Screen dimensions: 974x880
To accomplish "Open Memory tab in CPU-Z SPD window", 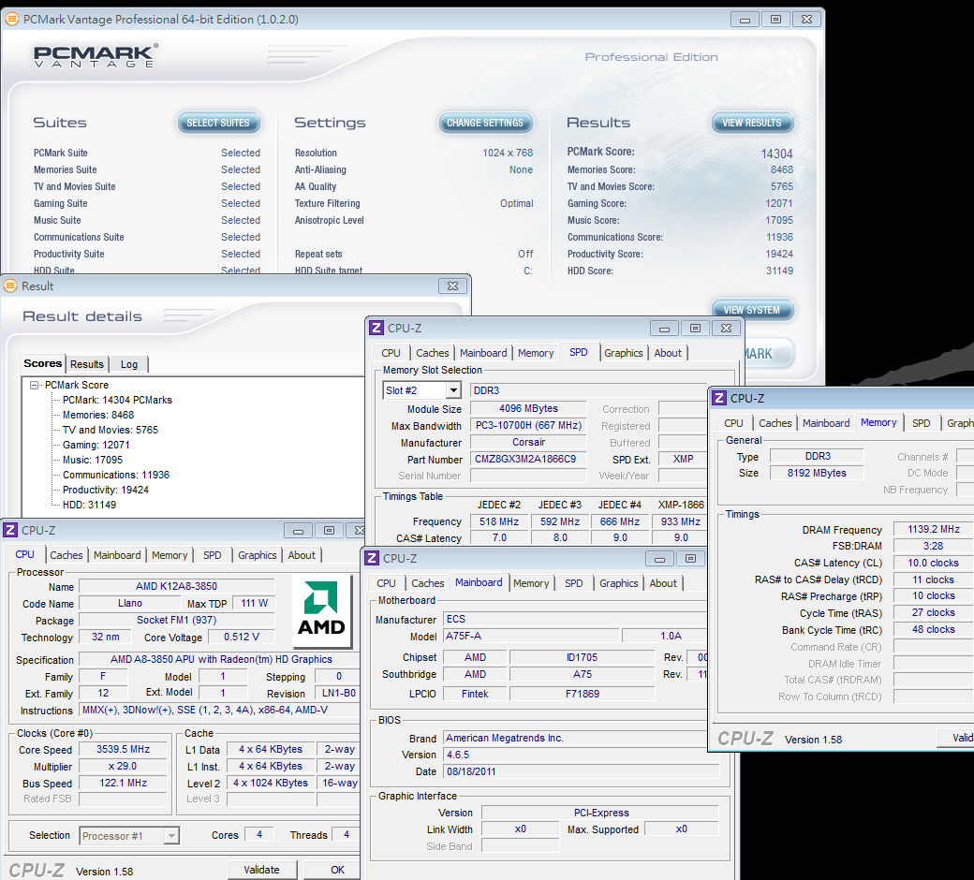I will [x=536, y=353].
